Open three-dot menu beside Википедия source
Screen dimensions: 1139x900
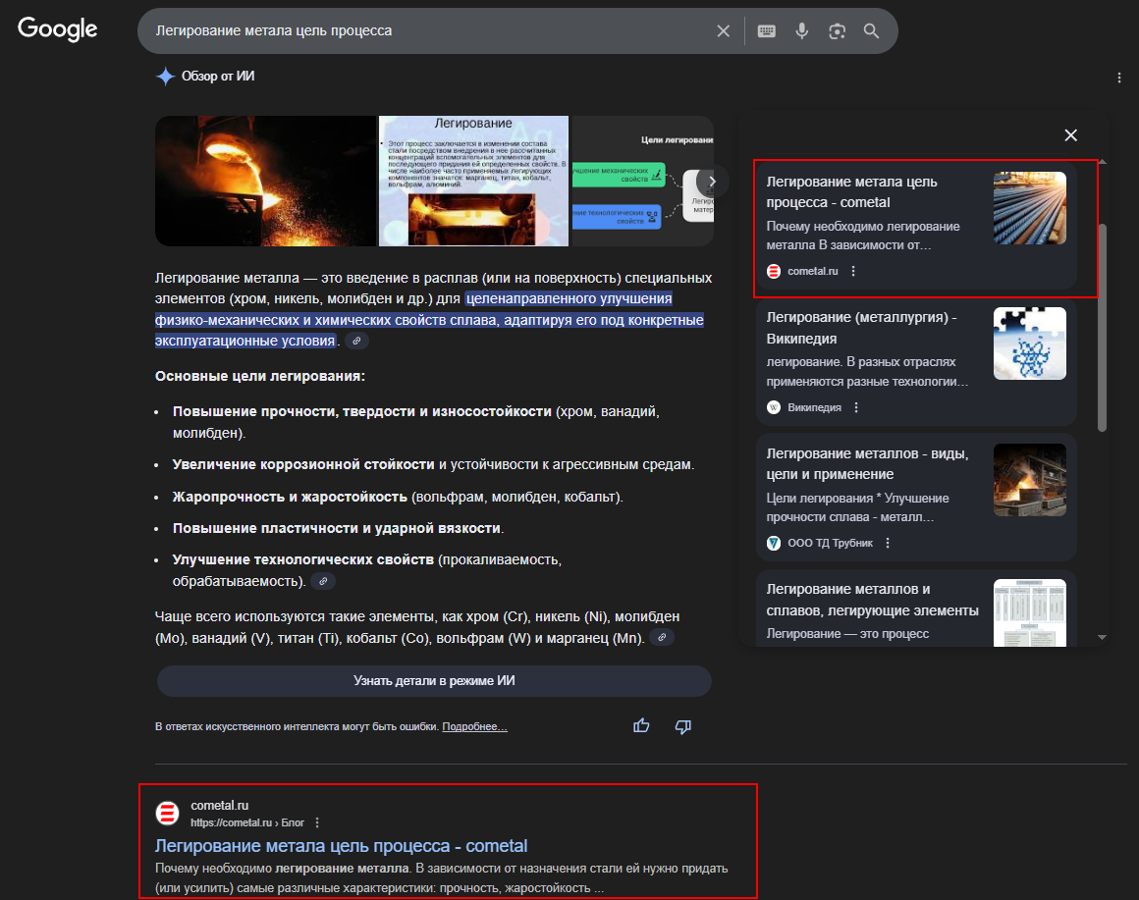pos(856,407)
